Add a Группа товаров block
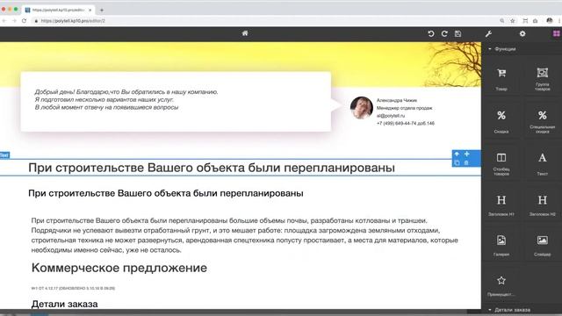Image resolution: width=562 pixels, height=316 pixels. [543, 78]
